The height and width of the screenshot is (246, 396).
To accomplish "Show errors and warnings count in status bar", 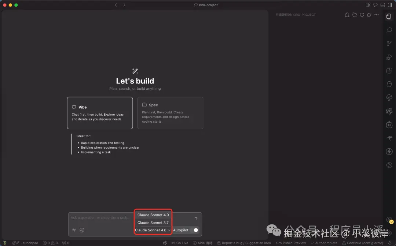I will point(50,243).
